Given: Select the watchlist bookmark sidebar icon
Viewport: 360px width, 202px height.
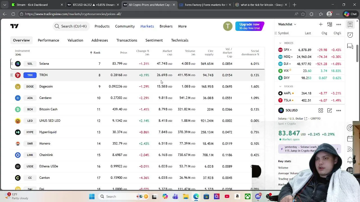Looking at the screenshot, I should pos(350,24).
